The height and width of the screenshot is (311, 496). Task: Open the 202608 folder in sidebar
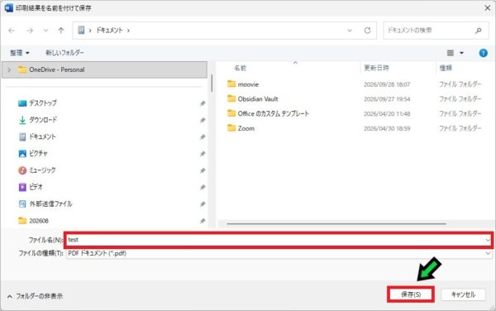(x=39, y=221)
